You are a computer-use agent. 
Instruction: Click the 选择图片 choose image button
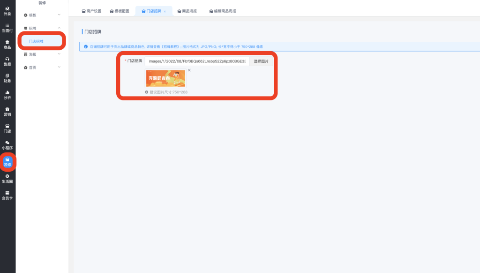tap(261, 61)
